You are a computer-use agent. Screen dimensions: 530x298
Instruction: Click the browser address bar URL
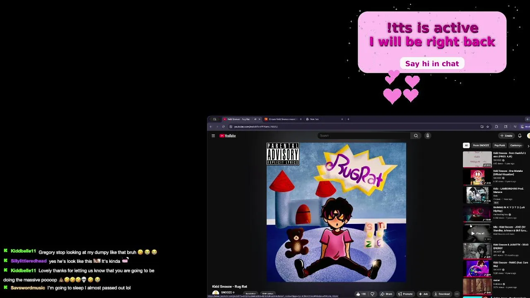[x=255, y=127]
